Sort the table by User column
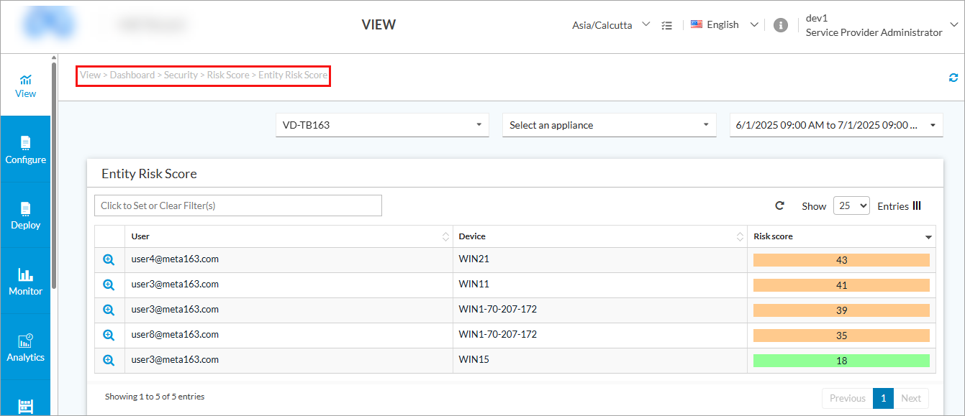This screenshot has width=965, height=416. 289,236
